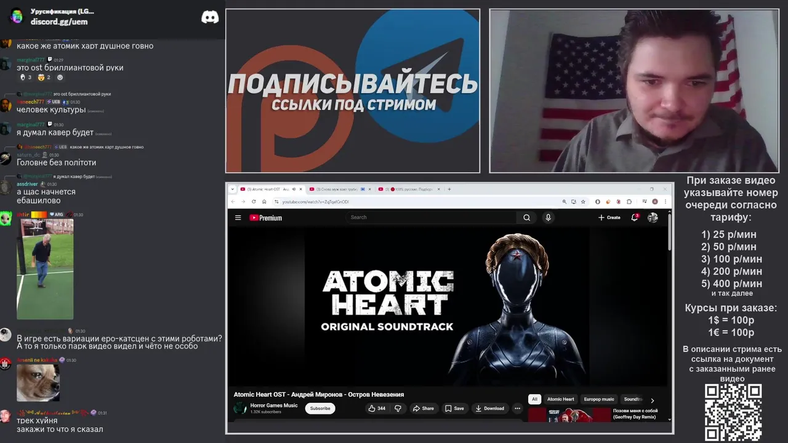Open Horror Games Music channel name link

point(274,405)
